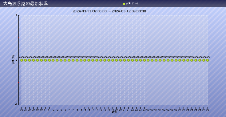This screenshot has height=117, width=226.
Task: Click the leftmost green data point
Action: pos(22,60)
